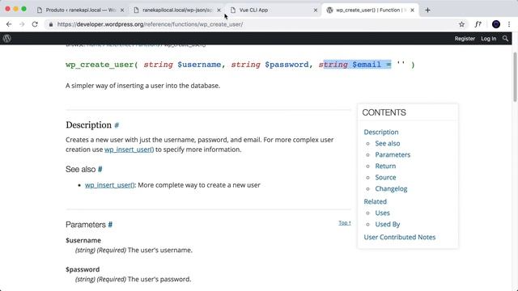Open Chrome three-dot menu
The image size is (518, 291).
[x=509, y=24]
